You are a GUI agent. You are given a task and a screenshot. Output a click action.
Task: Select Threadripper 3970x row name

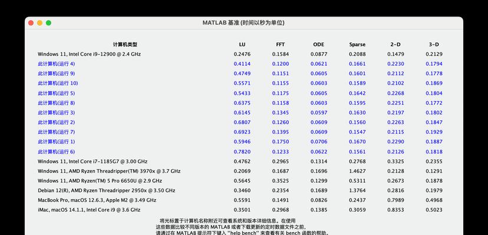tap(109, 171)
